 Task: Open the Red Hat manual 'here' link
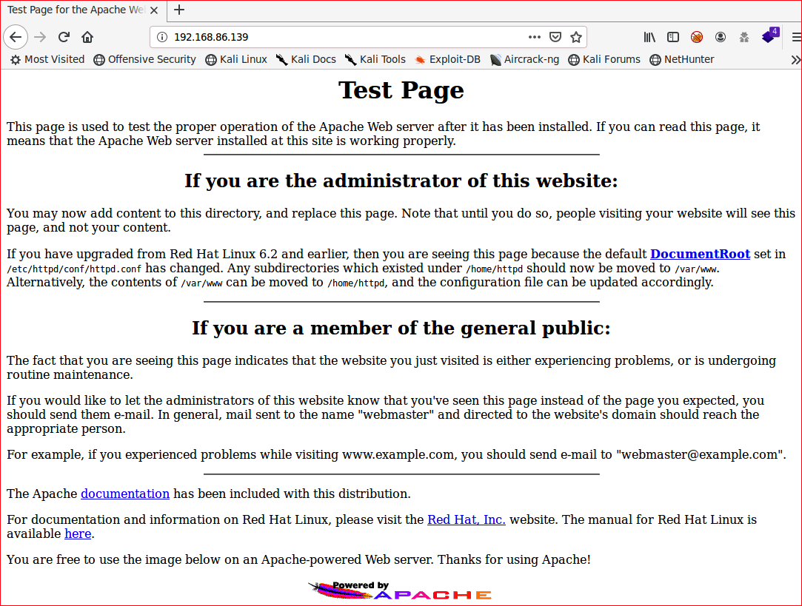point(78,533)
